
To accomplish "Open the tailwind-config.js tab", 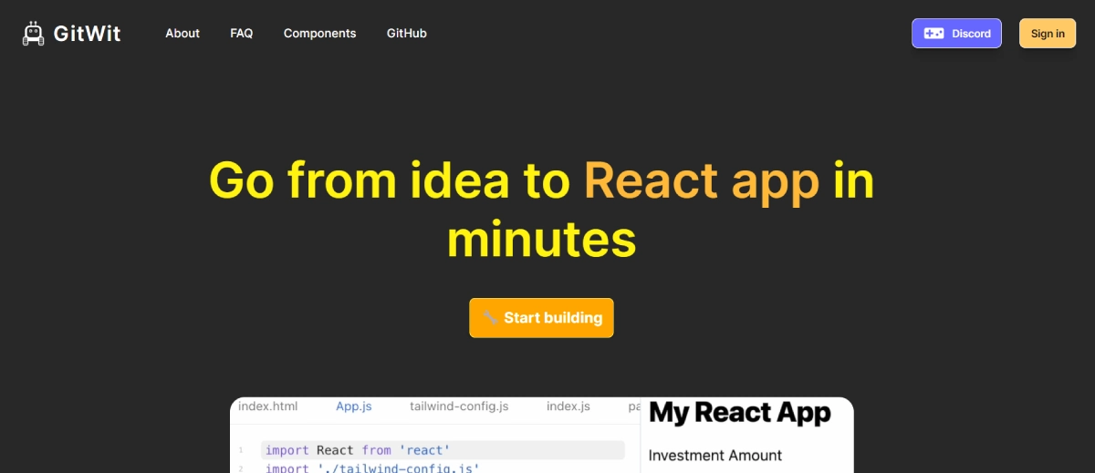I will click(459, 406).
